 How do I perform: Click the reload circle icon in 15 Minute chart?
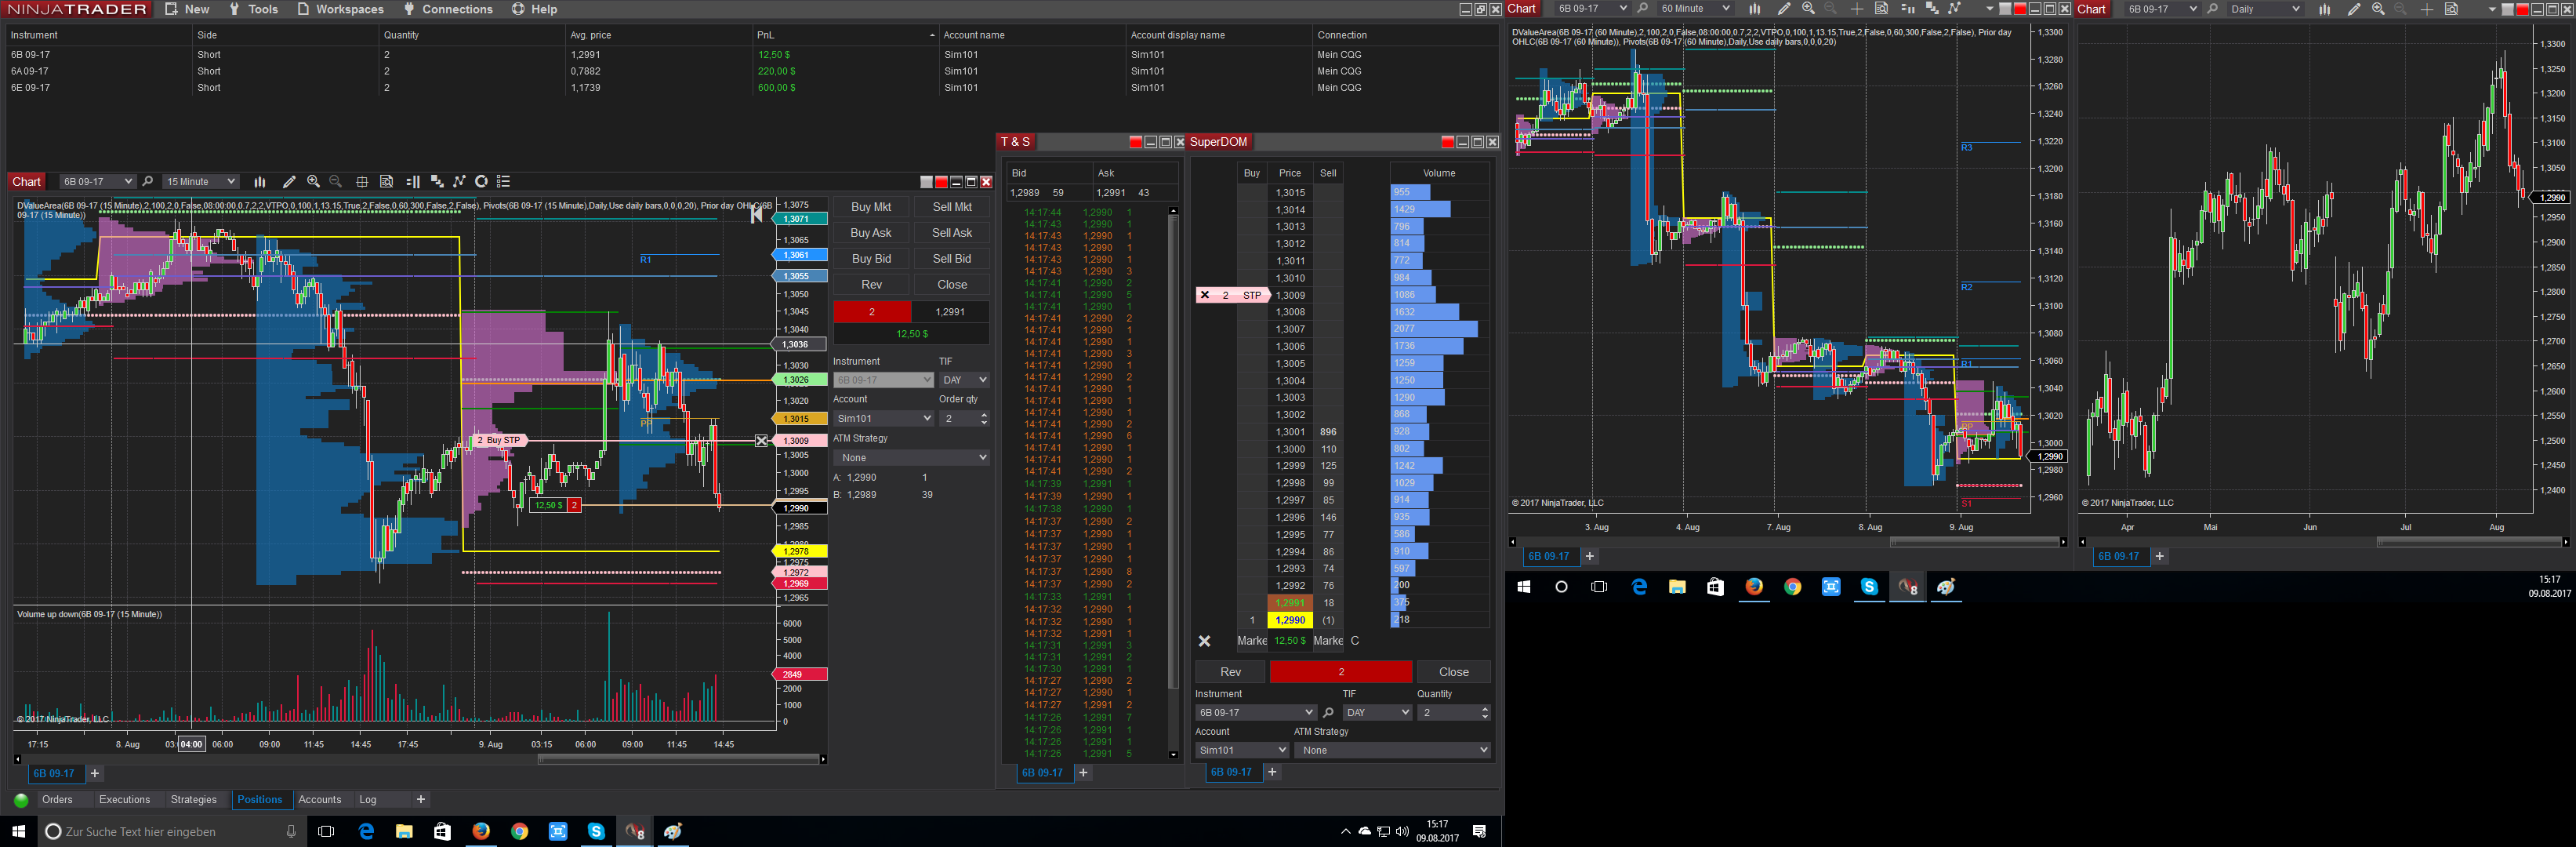point(481,182)
